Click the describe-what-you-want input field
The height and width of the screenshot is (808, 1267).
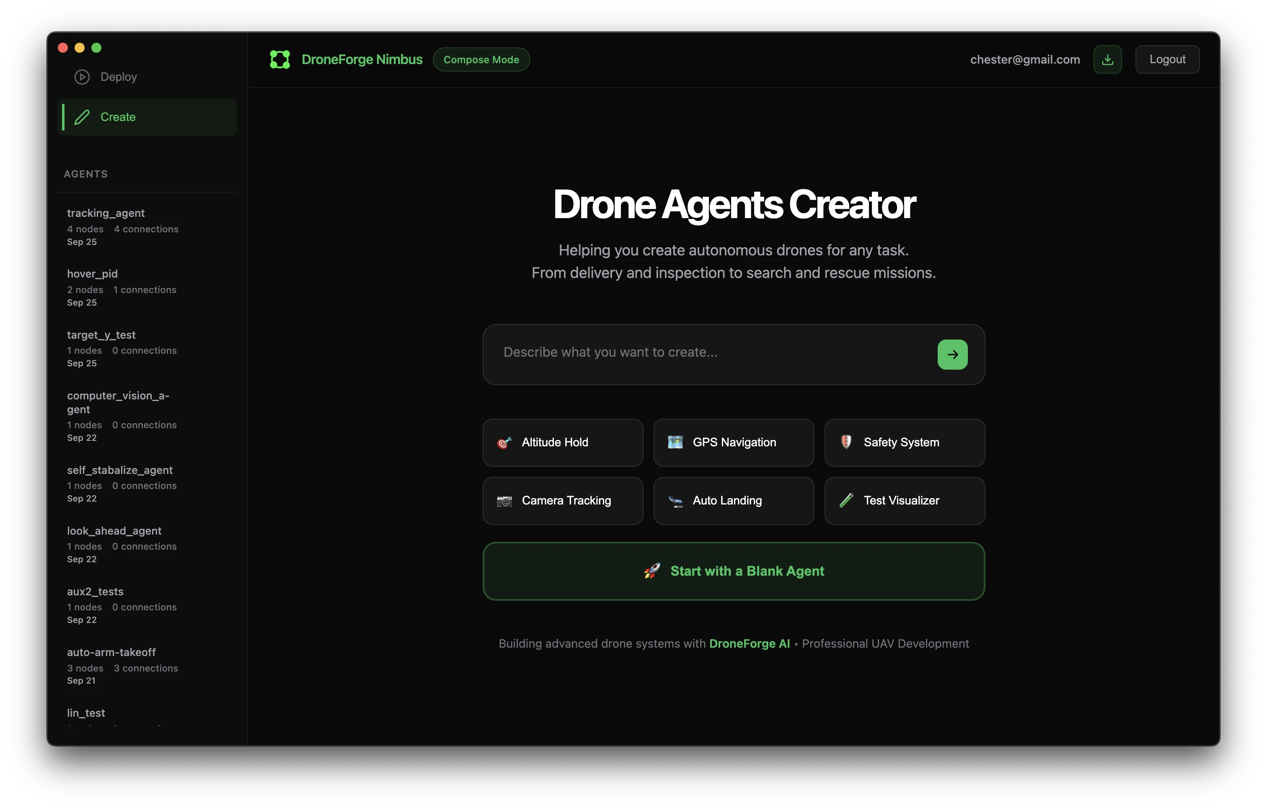[684, 353]
